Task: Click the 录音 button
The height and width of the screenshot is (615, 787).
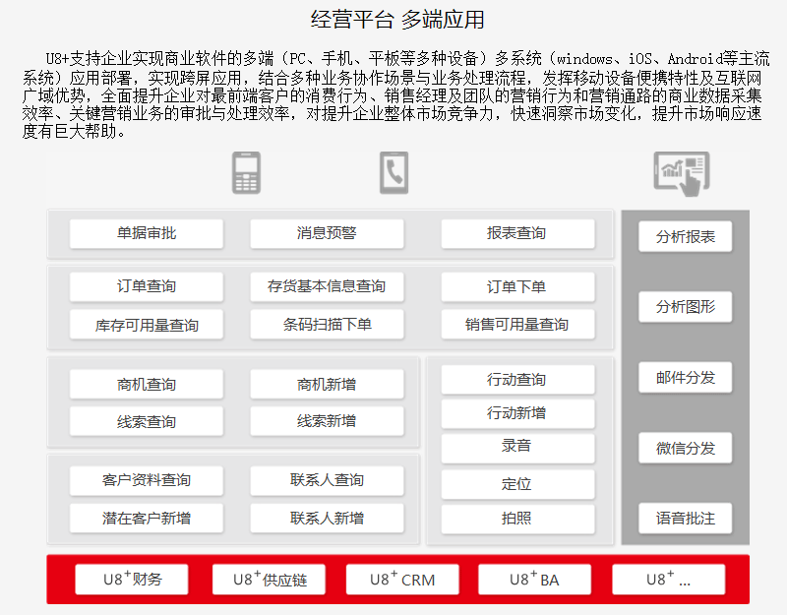Action: [x=518, y=448]
